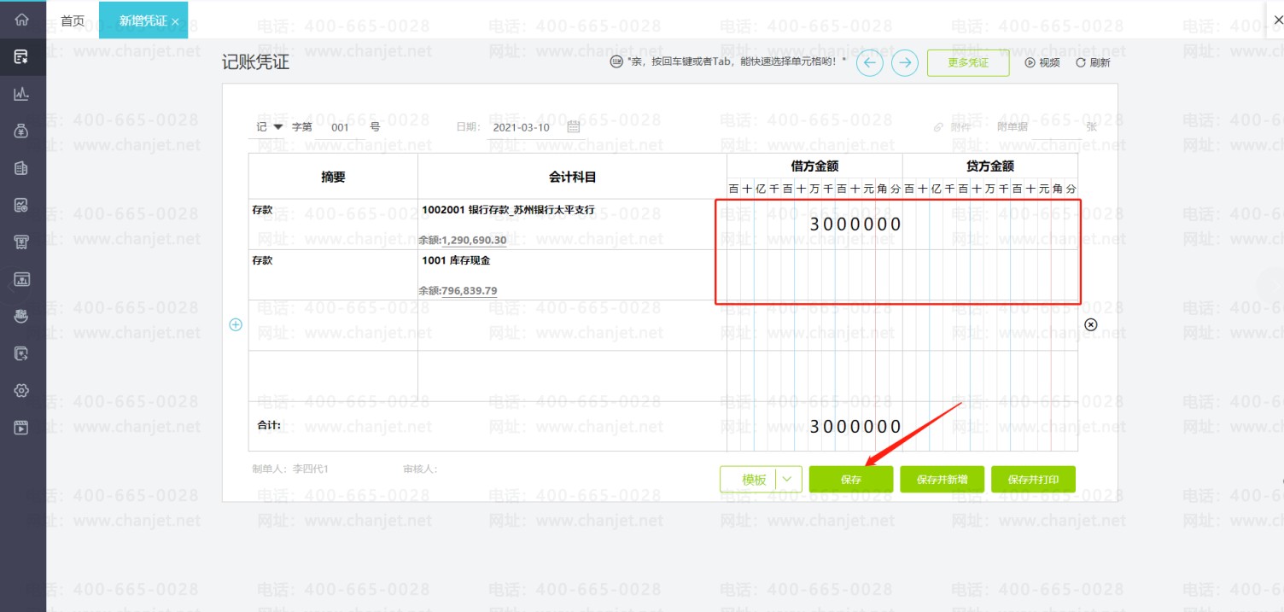Click the balance 796,839.79 link
The height and width of the screenshot is (612, 1284).
pyautogui.click(x=470, y=290)
